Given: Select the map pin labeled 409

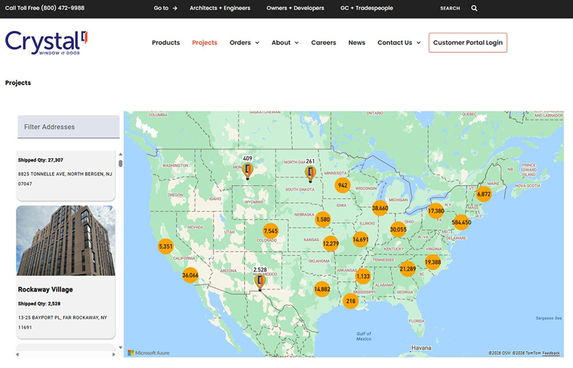Looking at the screenshot, I should [248, 171].
